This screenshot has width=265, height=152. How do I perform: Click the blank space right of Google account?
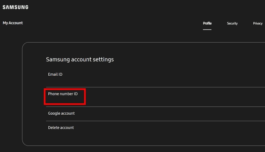pyautogui.click(x=169, y=113)
